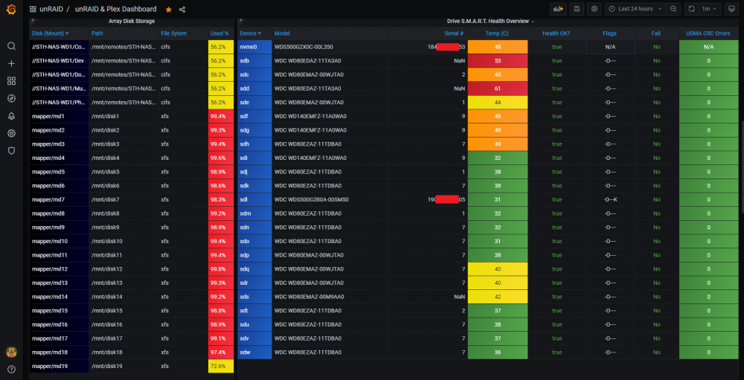Click the temperature 44 cell for sde
The width and height of the screenshot is (744, 380).
498,103
